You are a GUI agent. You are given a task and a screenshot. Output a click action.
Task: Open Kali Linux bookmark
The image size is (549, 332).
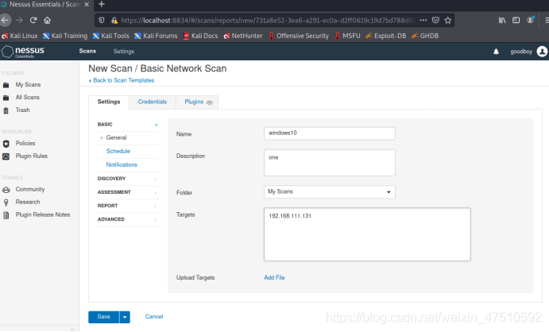coord(20,36)
